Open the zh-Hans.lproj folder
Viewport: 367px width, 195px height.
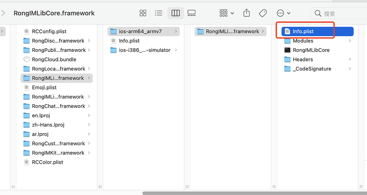coord(57,125)
